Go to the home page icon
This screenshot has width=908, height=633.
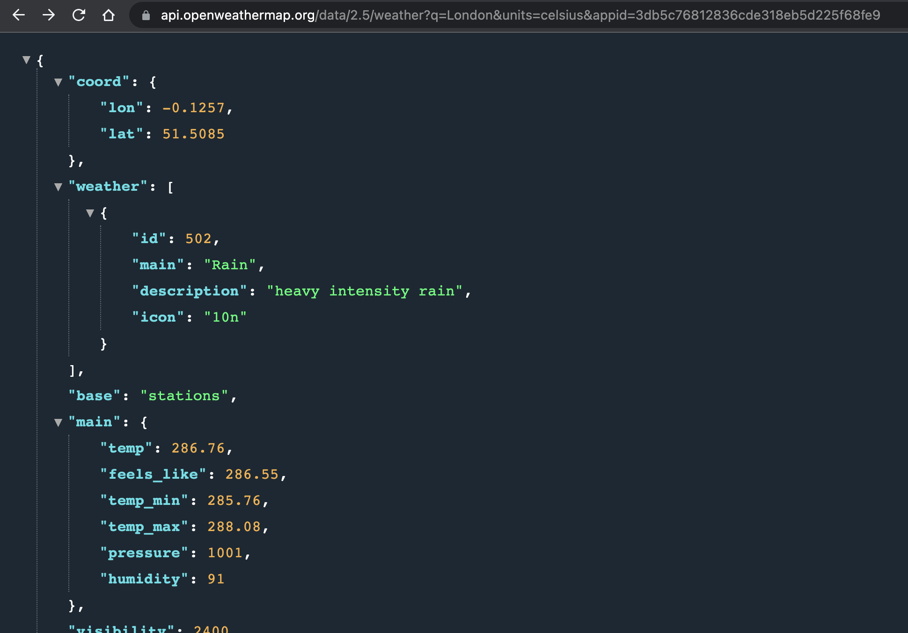click(x=109, y=15)
